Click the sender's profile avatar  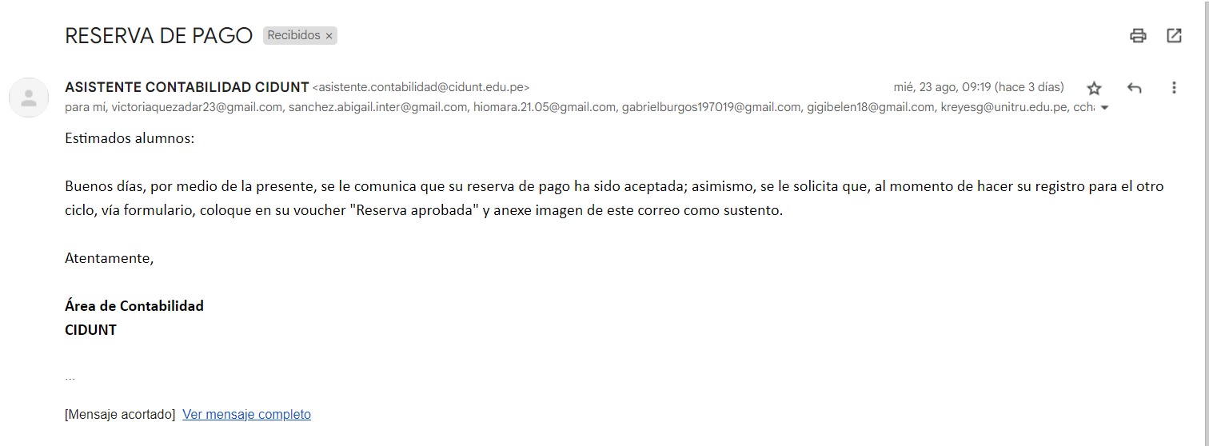coord(29,98)
